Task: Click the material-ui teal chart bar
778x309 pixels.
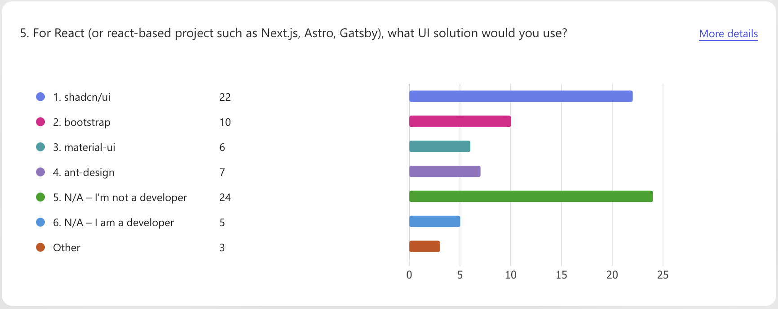Action: click(439, 146)
